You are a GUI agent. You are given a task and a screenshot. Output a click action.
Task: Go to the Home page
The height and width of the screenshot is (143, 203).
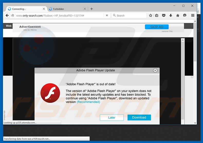click(178, 15)
